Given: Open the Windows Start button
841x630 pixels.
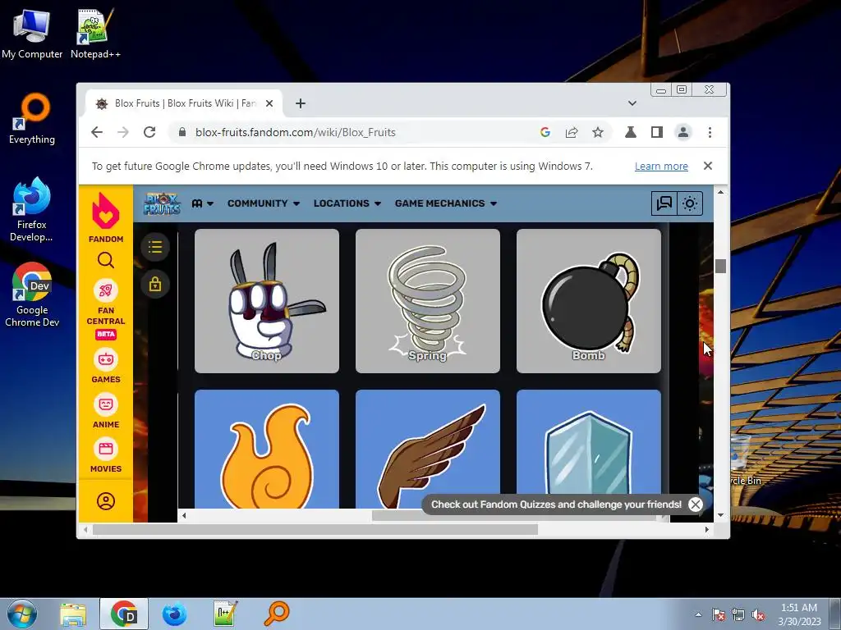Looking at the screenshot, I should (21, 614).
